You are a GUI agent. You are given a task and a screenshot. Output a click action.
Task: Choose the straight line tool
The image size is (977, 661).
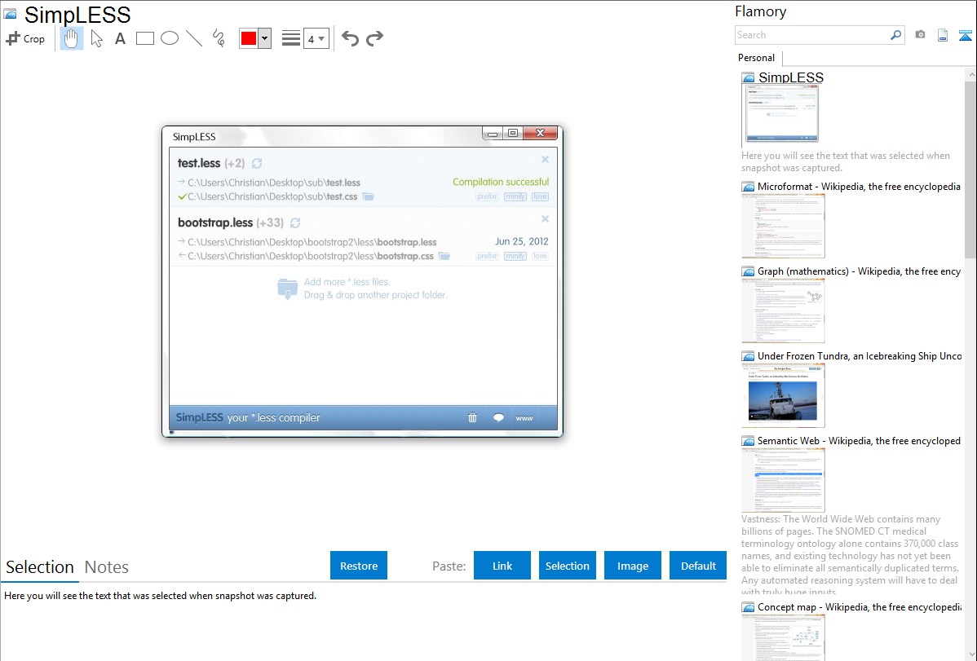(194, 38)
